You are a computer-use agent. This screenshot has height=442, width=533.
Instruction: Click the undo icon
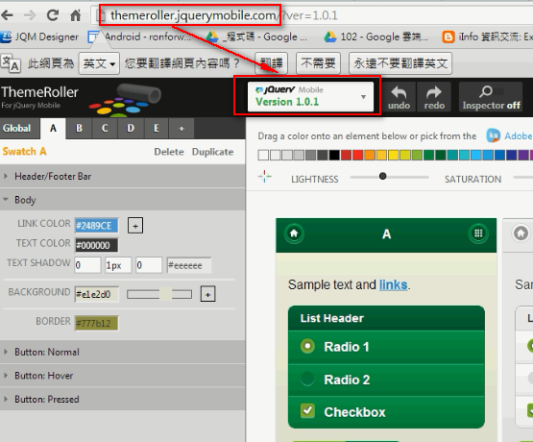(400, 97)
